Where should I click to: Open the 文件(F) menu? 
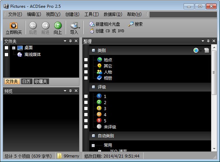coord(15,14)
